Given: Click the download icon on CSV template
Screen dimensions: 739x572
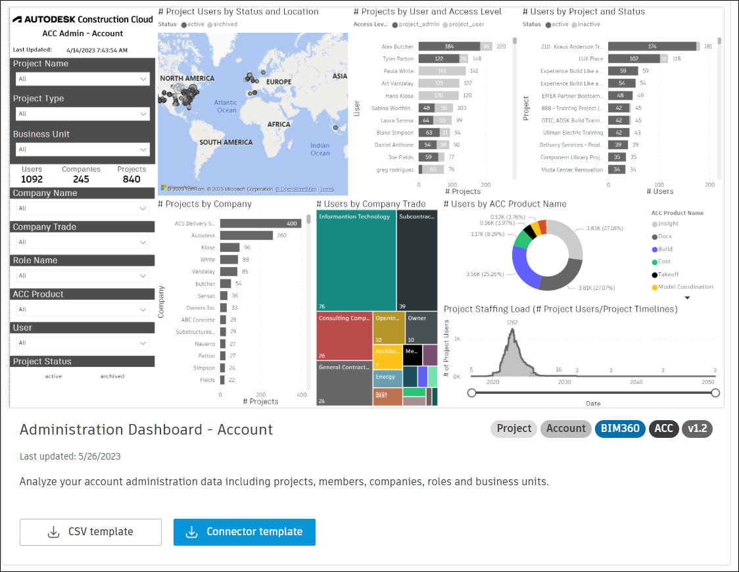Looking at the screenshot, I should click(54, 532).
